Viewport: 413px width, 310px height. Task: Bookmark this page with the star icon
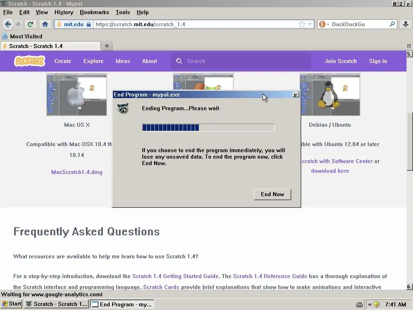(302, 24)
